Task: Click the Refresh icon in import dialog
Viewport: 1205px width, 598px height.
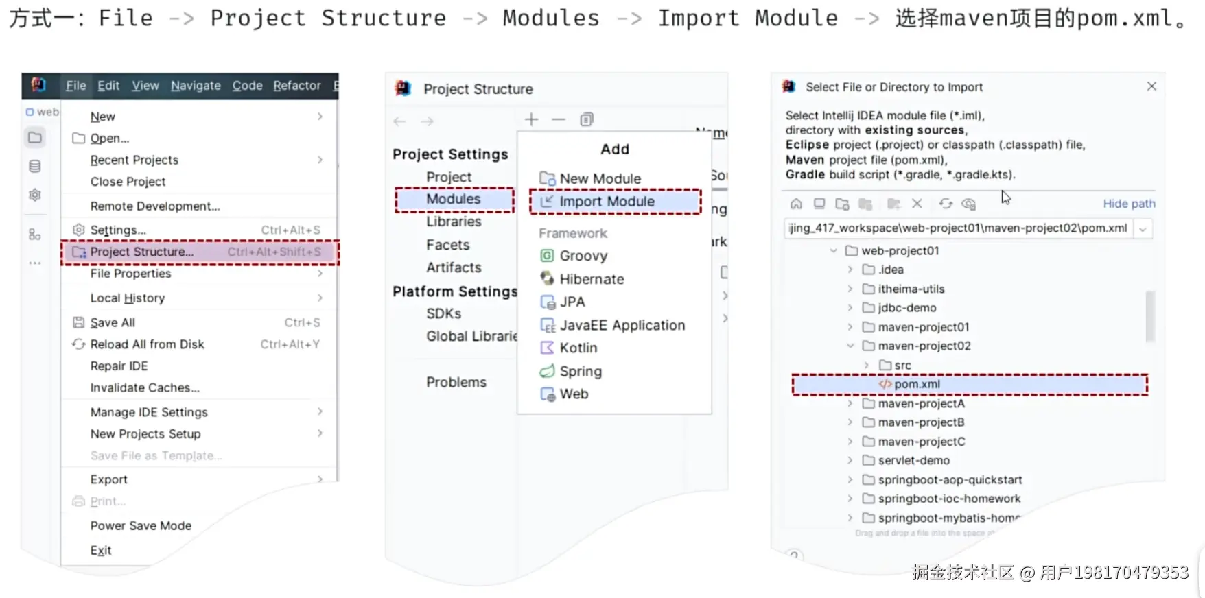Action: 946,204
